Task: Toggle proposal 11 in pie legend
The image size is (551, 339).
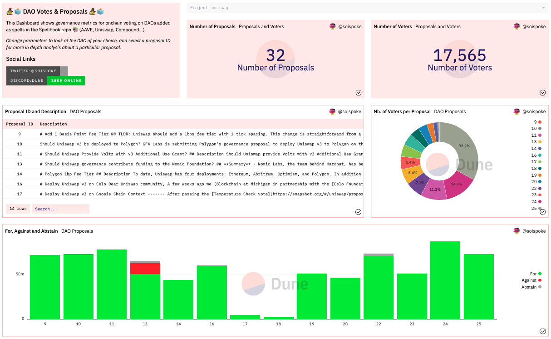Action: (536, 135)
